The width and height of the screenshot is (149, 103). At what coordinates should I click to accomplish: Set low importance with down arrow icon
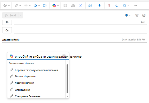[117, 5]
